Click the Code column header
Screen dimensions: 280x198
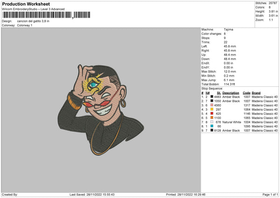246,93
